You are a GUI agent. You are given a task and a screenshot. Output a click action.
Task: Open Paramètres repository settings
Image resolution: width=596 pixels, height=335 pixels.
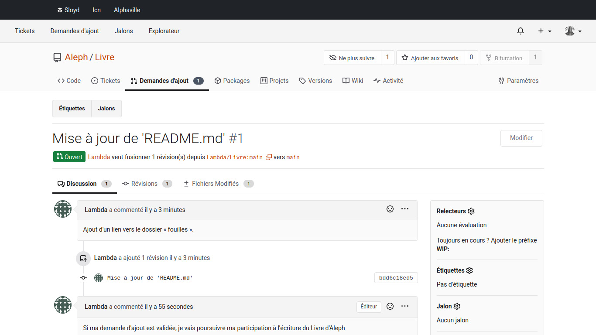click(518, 81)
